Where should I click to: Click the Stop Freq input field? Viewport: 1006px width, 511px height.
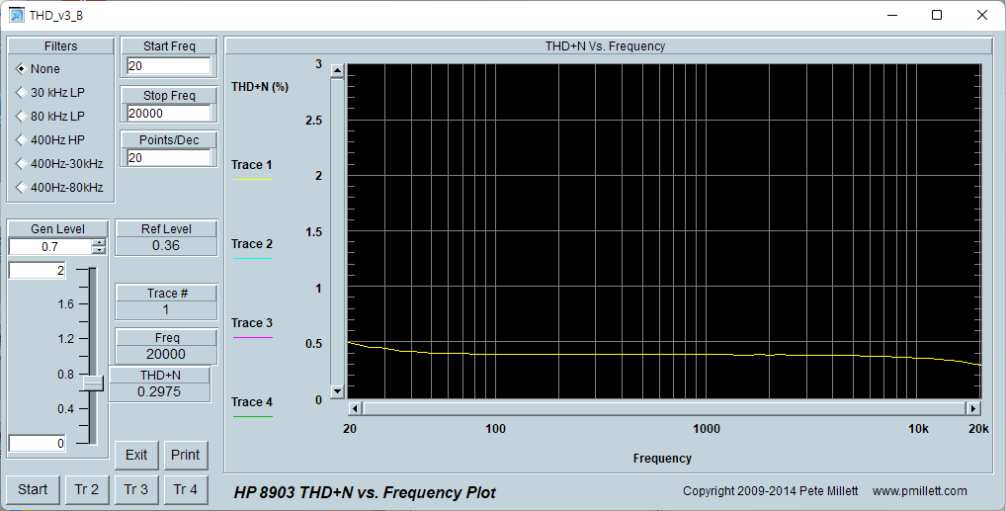point(168,113)
